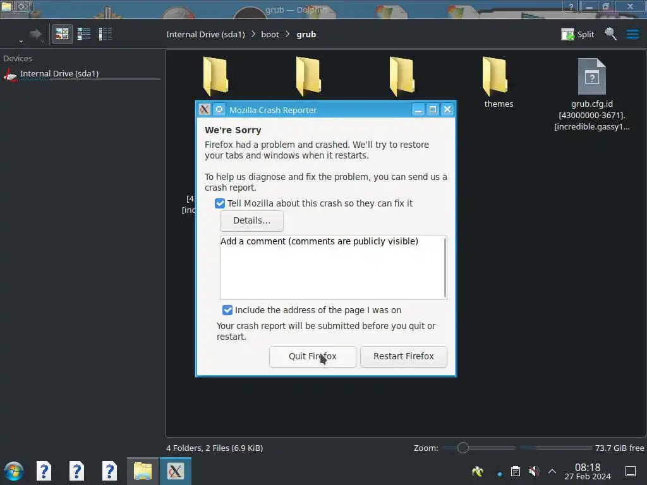Click the Dolphin window folder icon in titlebar
The width and height of the screenshot is (647, 485).
click(6, 6)
